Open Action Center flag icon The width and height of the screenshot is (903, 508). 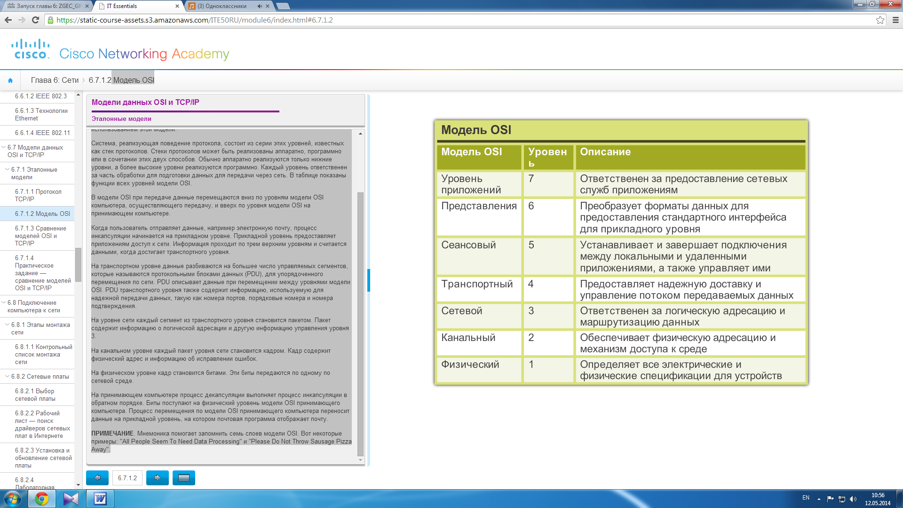(x=830, y=499)
